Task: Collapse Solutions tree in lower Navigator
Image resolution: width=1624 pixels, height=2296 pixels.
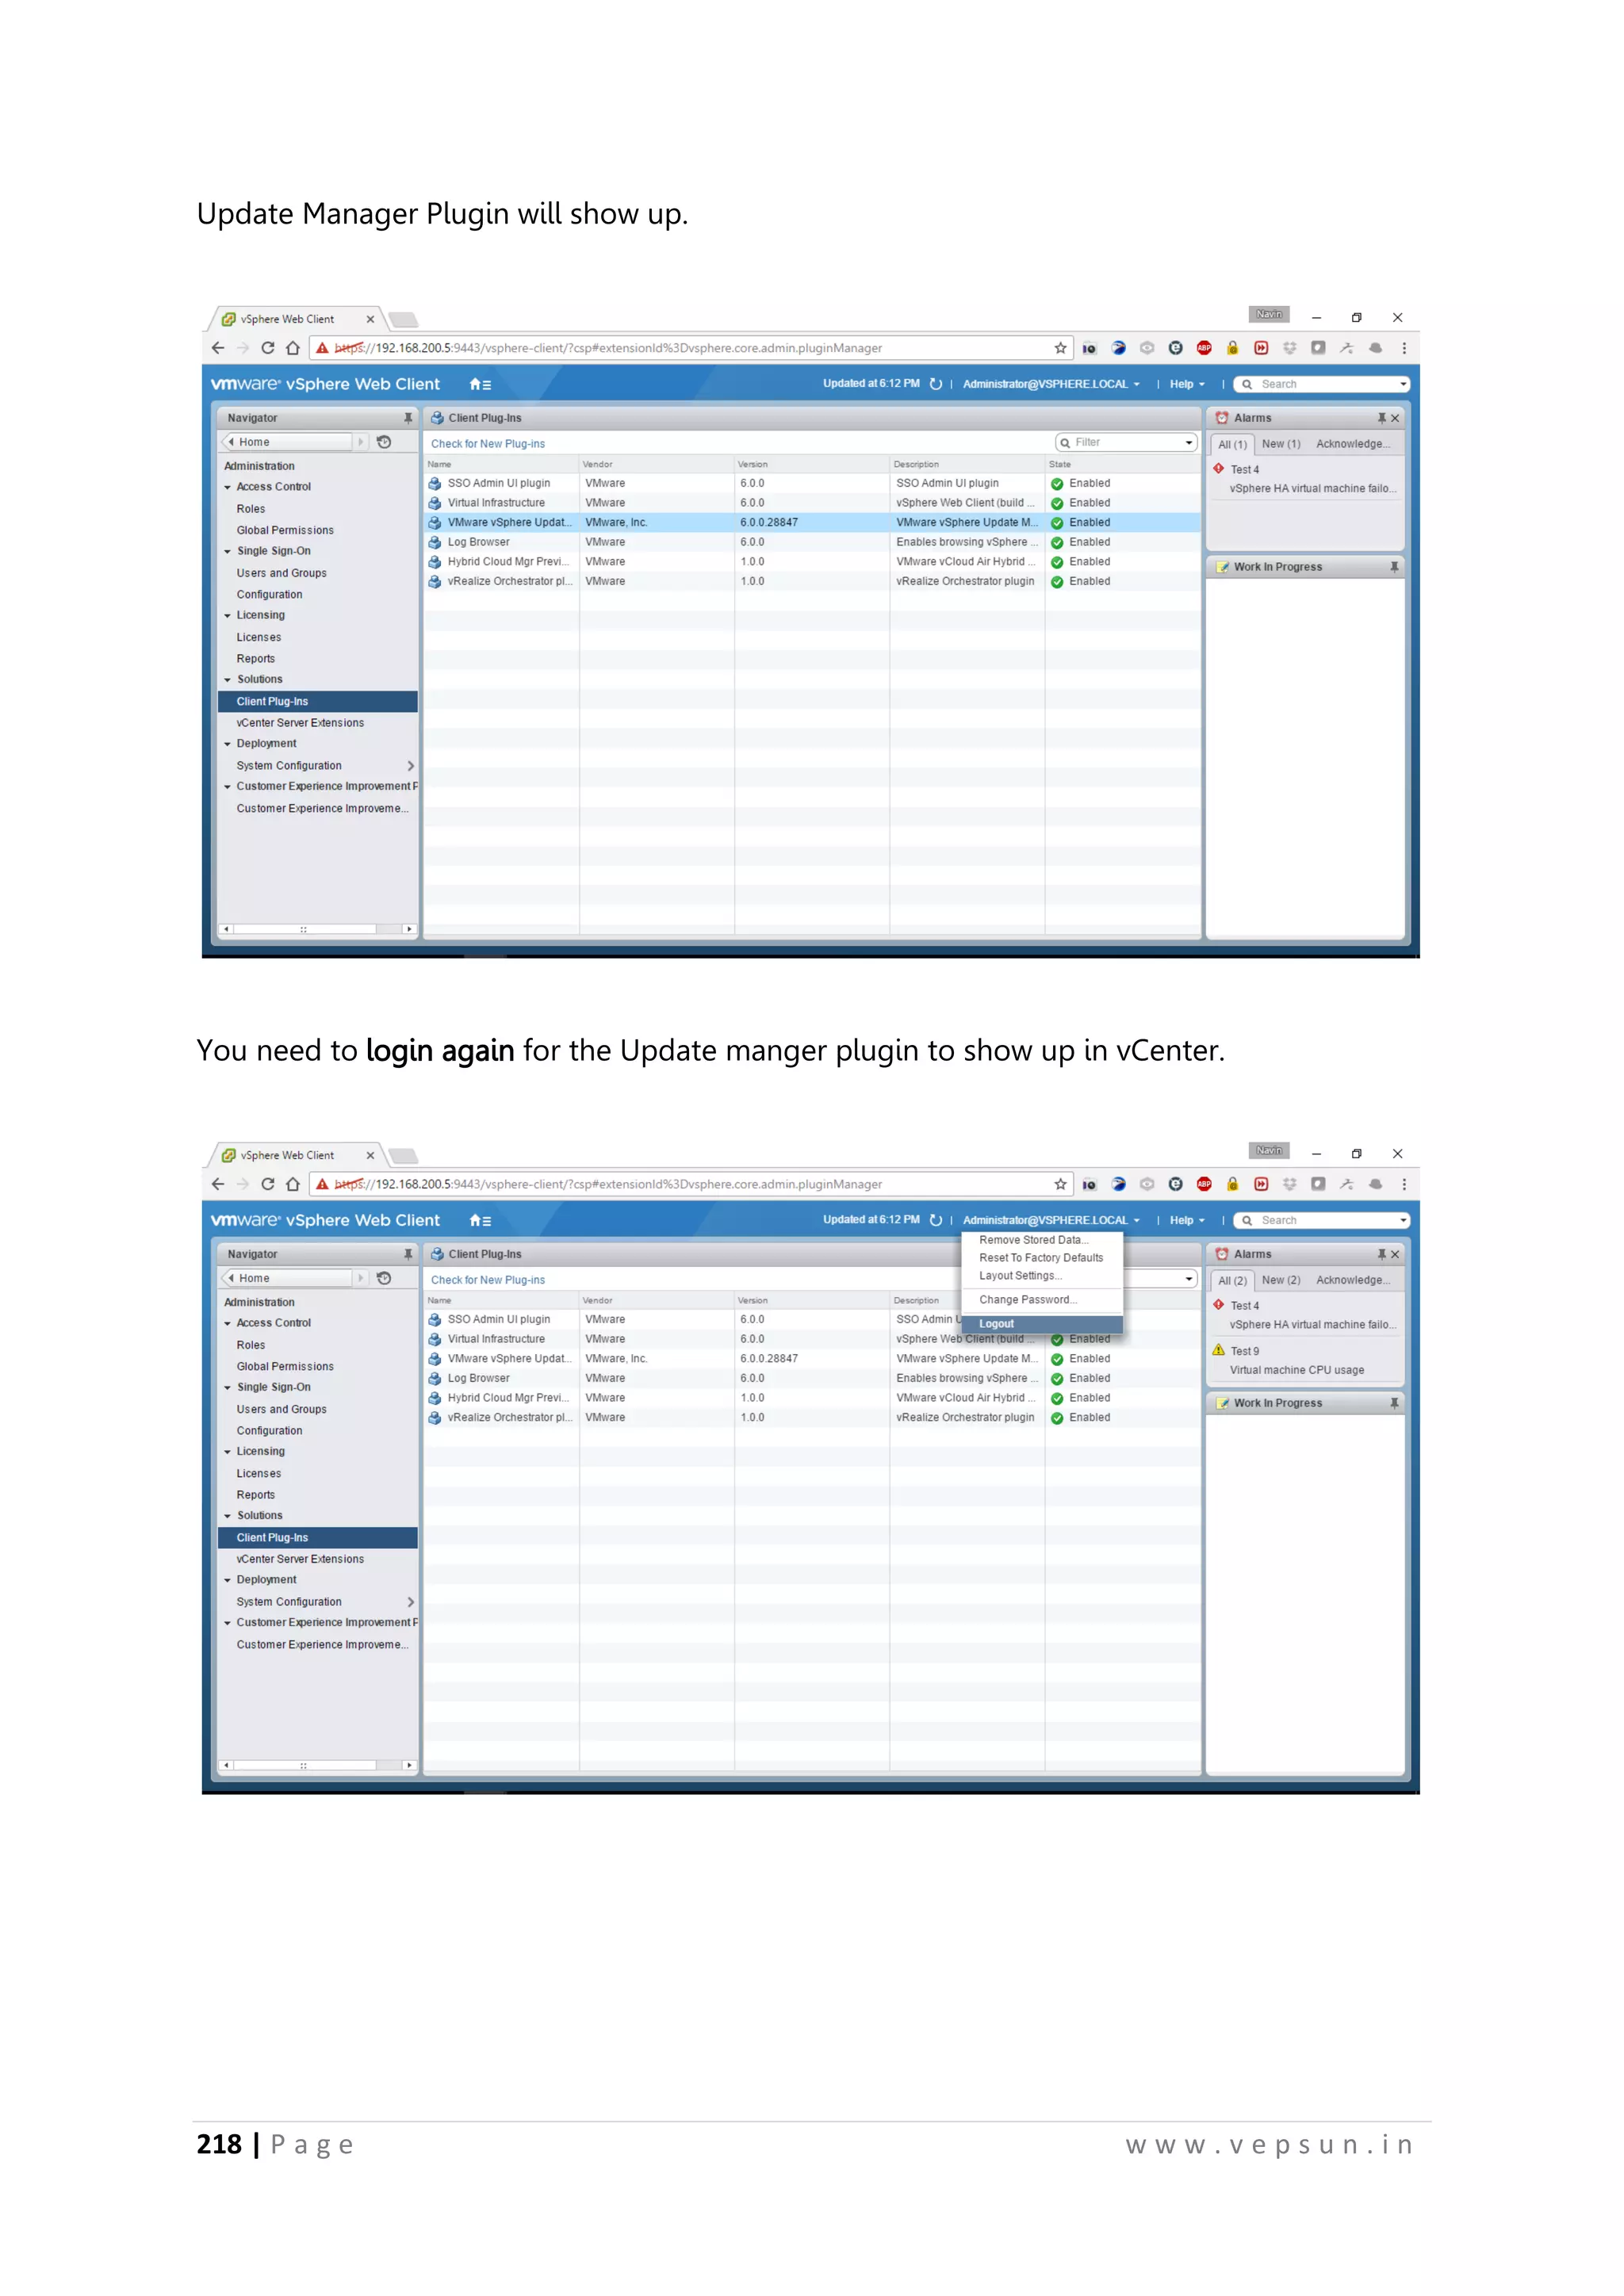Action: pyautogui.click(x=228, y=1515)
